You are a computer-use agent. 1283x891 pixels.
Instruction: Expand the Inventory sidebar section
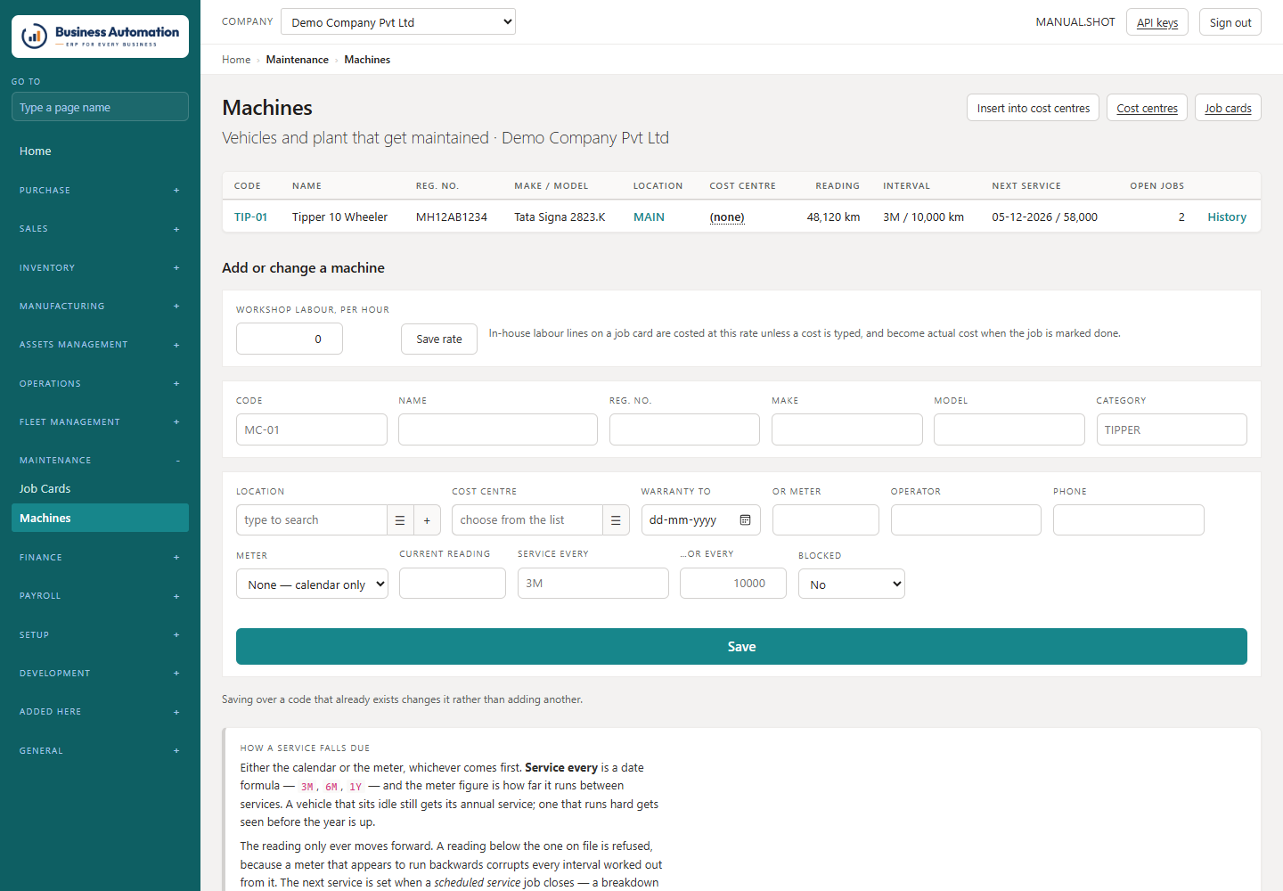(100, 268)
